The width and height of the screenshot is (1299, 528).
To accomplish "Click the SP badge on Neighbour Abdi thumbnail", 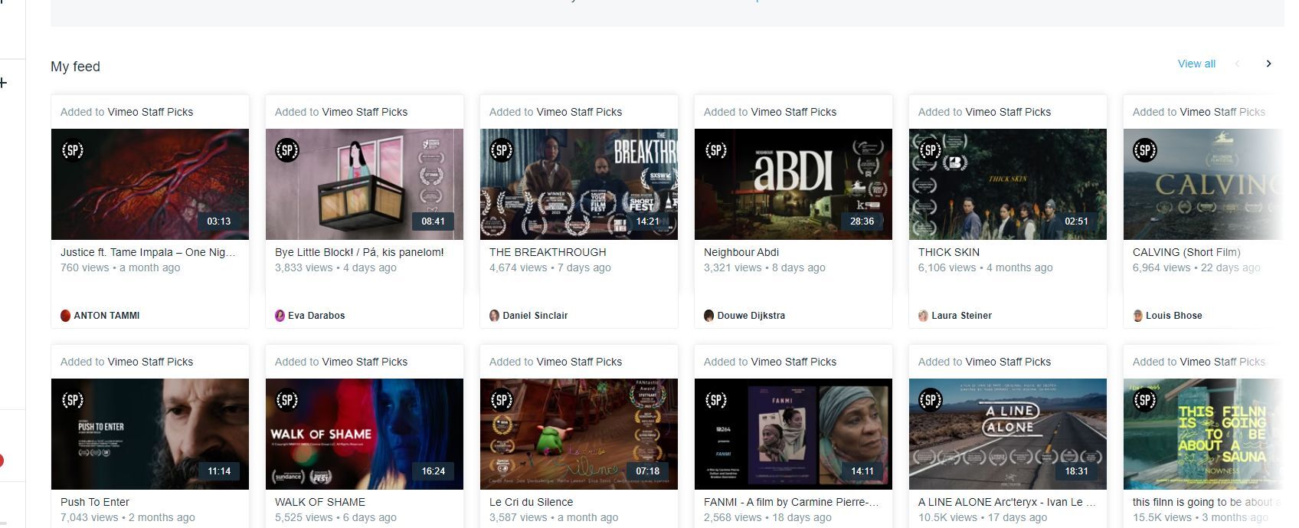I will tap(716, 150).
